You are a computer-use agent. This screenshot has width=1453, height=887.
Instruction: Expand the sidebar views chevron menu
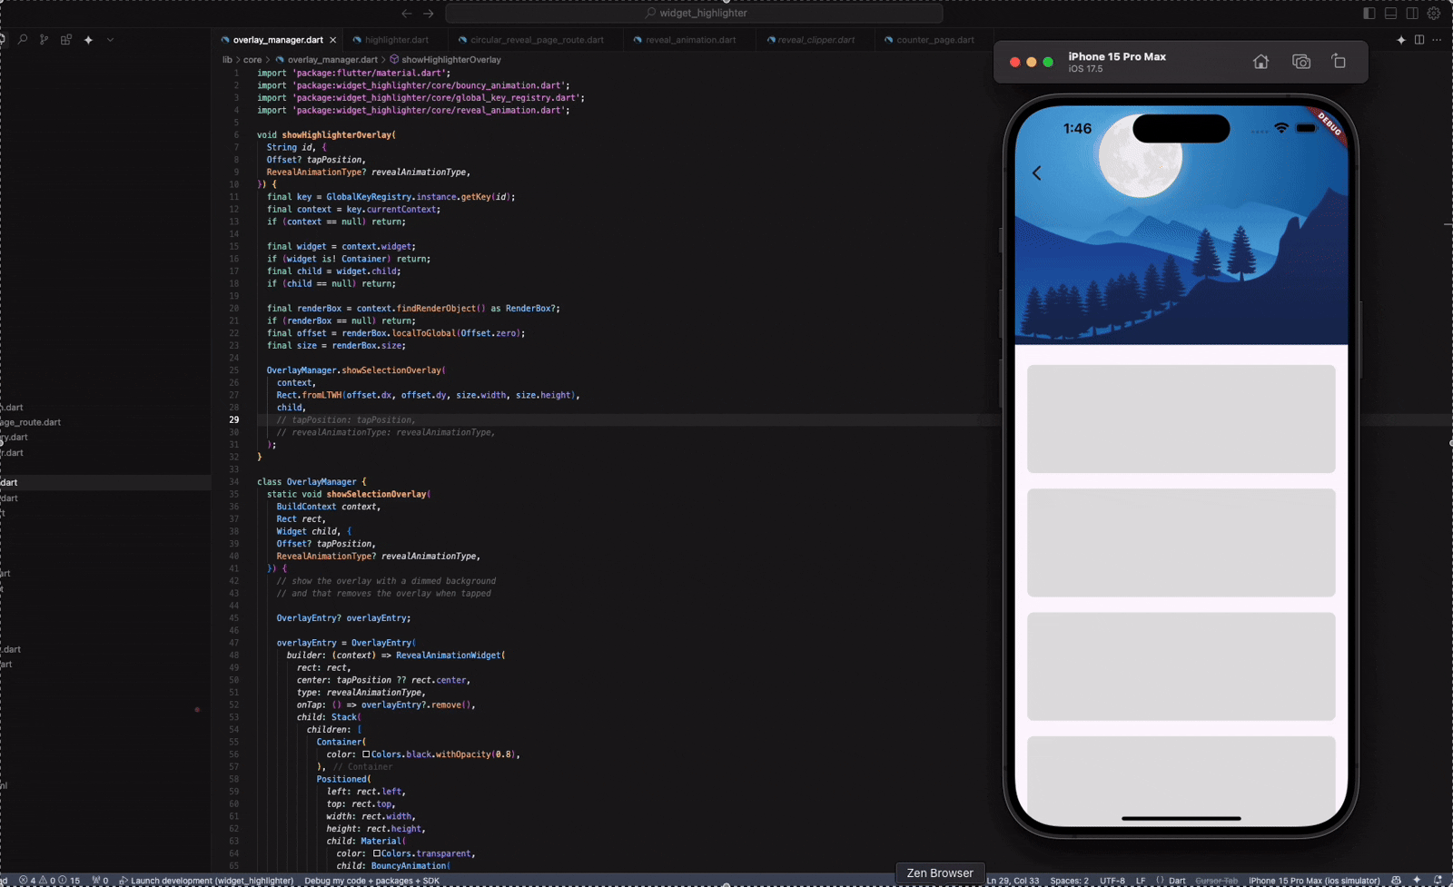click(110, 40)
